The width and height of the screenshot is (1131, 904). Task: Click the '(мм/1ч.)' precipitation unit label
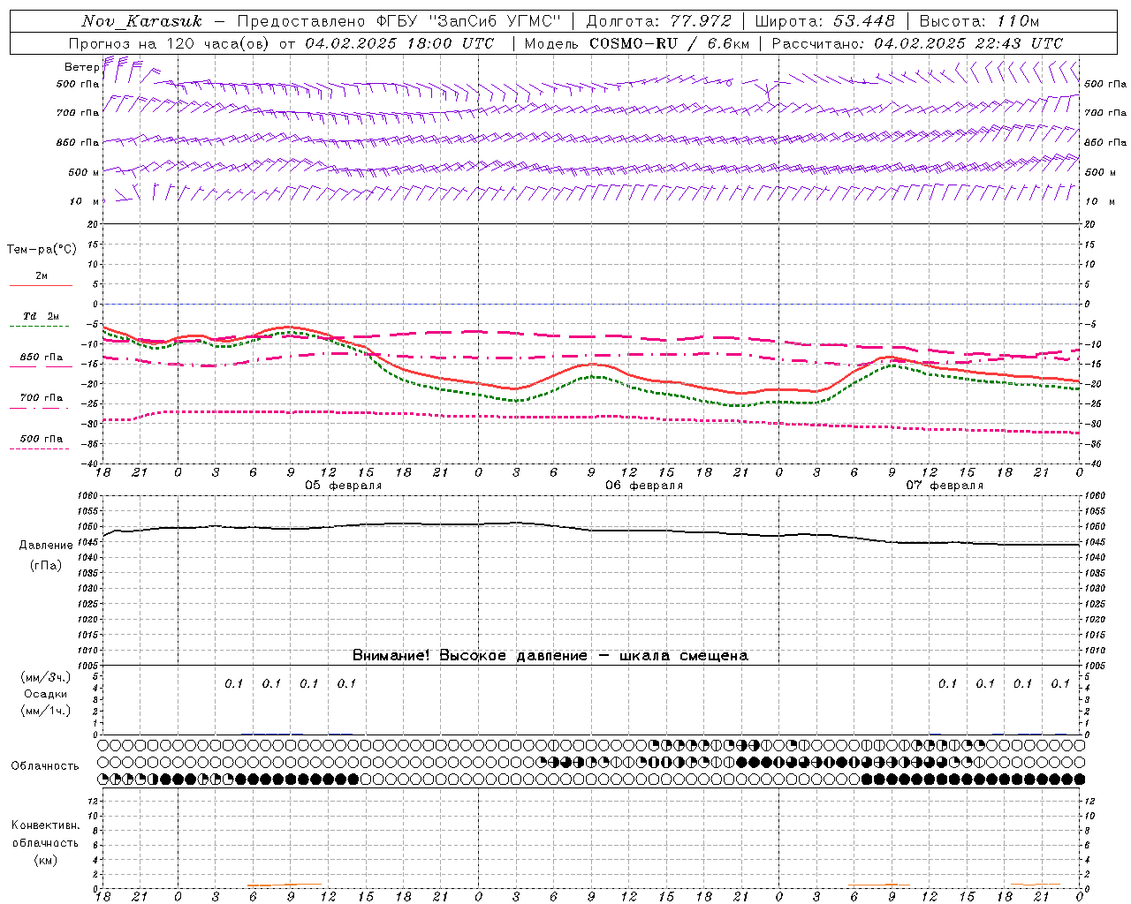(46, 711)
